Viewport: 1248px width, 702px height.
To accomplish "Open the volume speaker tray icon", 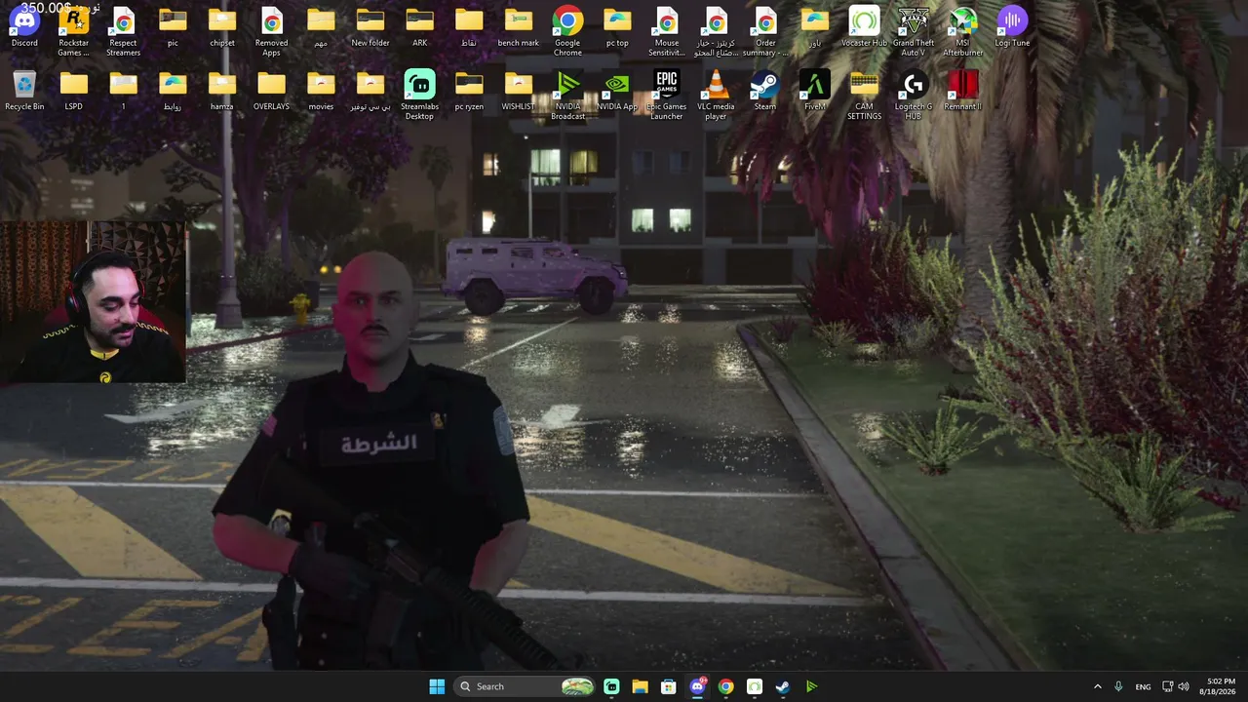I will [1184, 686].
